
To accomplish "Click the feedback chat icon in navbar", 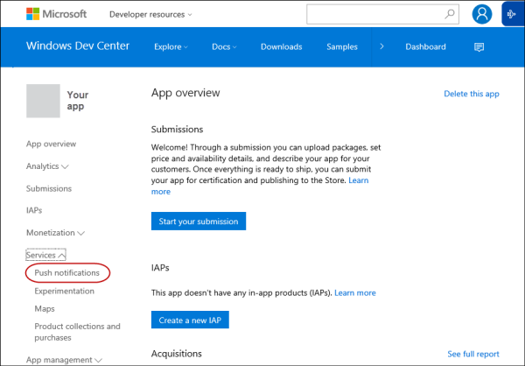I will pos(479,47).
